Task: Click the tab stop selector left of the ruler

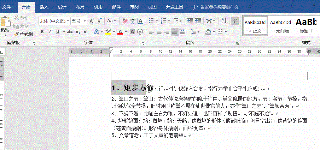Action: [2, 52]
